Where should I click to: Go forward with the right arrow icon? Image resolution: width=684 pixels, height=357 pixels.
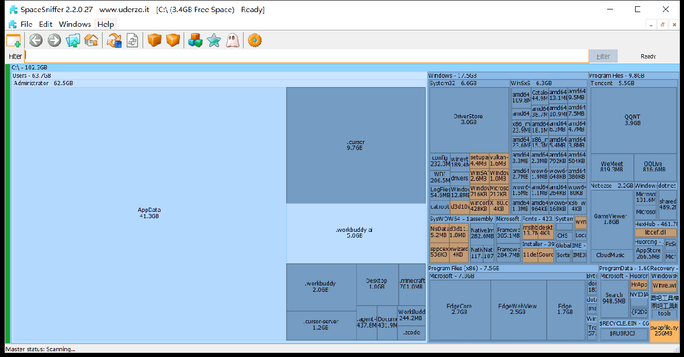coord(54,40)
